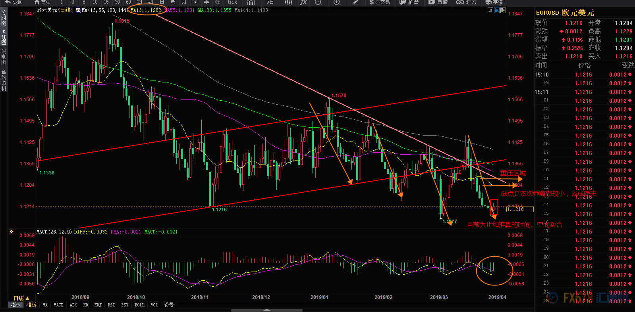Viewport: 635px width, 312px height.
Task: Open 解盘 market commentary
Action: click(x=409, y=2)
